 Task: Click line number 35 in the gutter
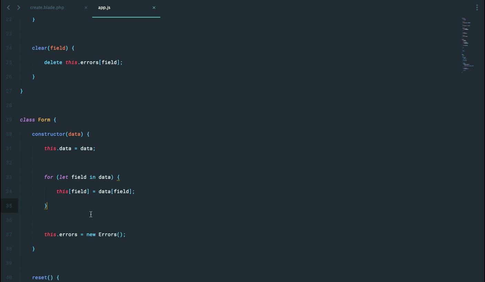click(9, 206)
